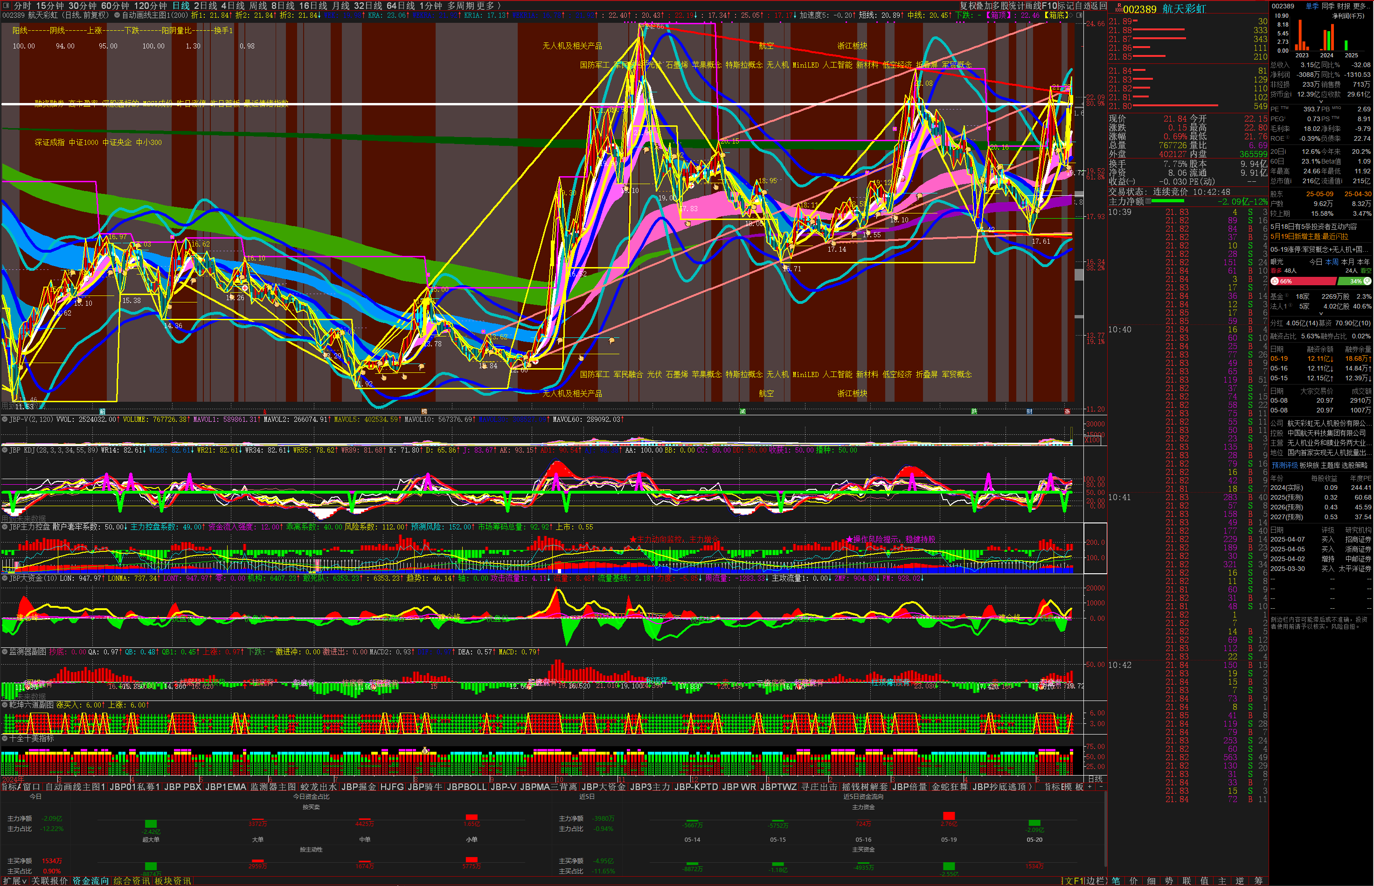The height and width of the screenshot is (886, 1374).
Task: Click the R1000 badge beside the stock code
Action: pos(1118,8)
